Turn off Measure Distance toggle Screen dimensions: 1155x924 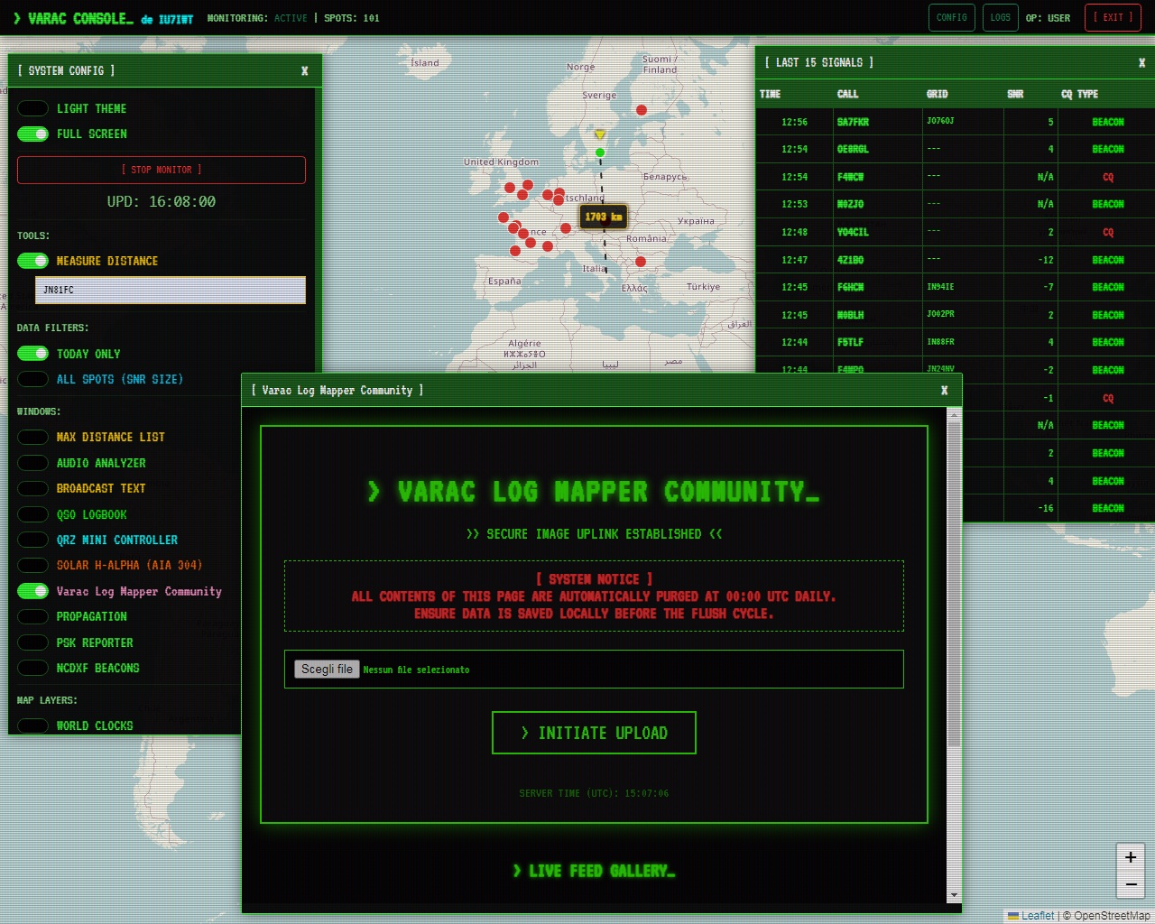pyautogui.click(x=33, y=261)
